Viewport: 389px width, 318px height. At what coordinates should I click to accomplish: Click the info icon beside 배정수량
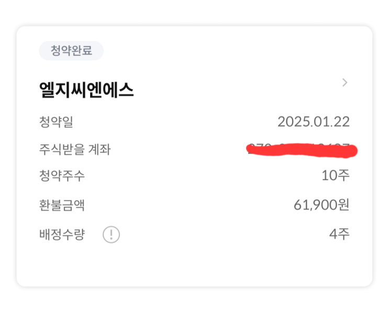[111, 234]
